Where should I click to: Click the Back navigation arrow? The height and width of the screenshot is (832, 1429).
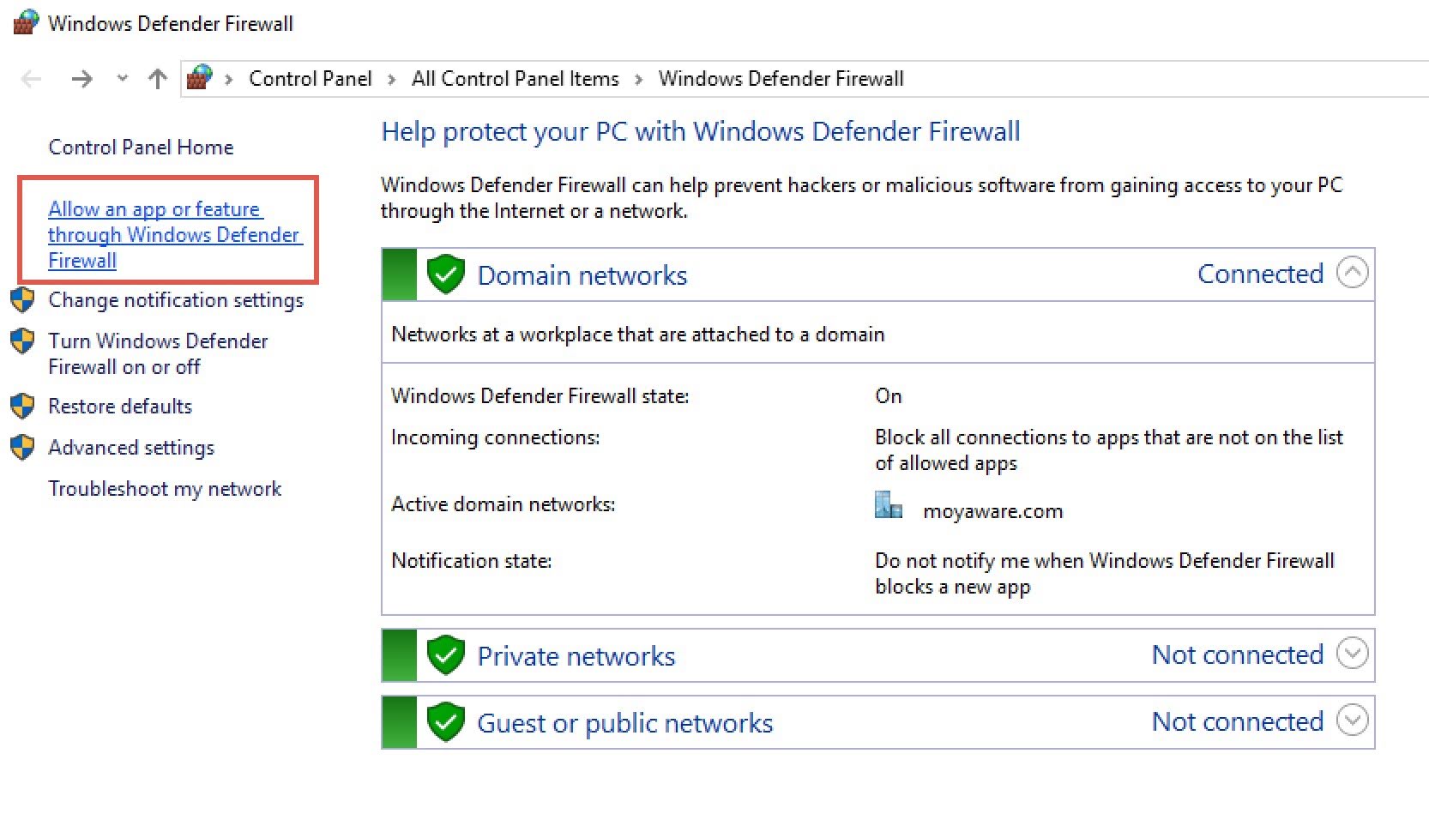[32, 80]
